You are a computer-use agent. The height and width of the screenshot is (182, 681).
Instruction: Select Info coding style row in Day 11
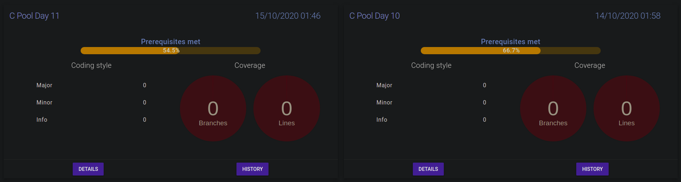pyautogui.click(x=91, y=120)
